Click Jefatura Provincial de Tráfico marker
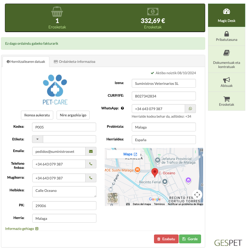Screen dimensions: 246x249 (x=157, y=160)
